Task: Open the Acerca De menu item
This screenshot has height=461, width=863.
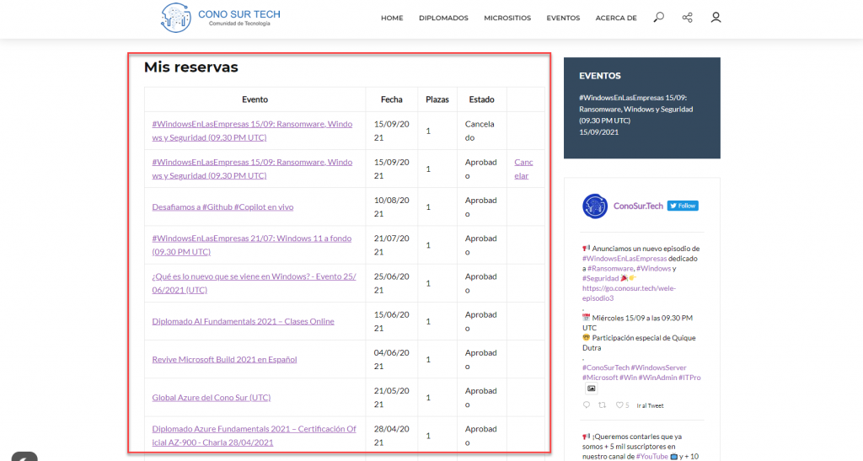Action: tap(616, 19)
